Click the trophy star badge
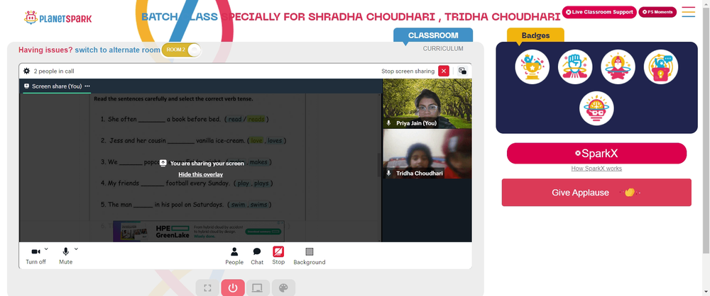710x296 pixels. tap(532, 67)
